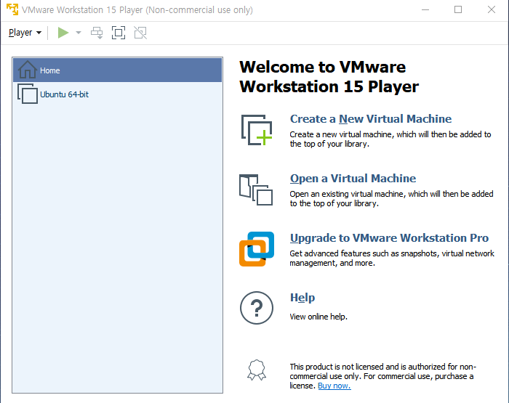Image resolution: width=509 pixels, height=403 pixels.
Task: Click the new virtual machine plus icon
Action: (x=257, y=130)
